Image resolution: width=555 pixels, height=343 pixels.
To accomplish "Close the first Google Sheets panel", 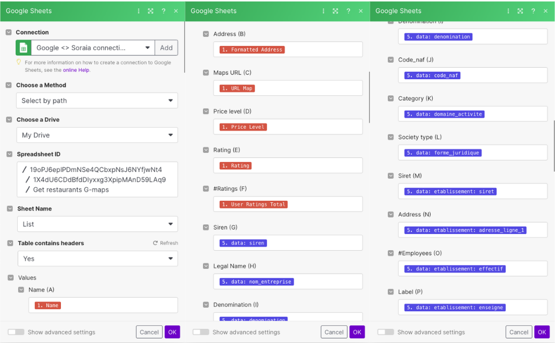I will point(176,11).
